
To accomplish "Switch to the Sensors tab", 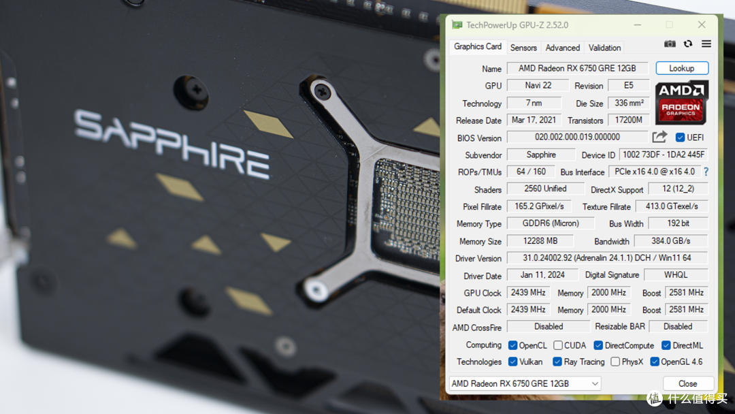I will [x=523, y=48].
